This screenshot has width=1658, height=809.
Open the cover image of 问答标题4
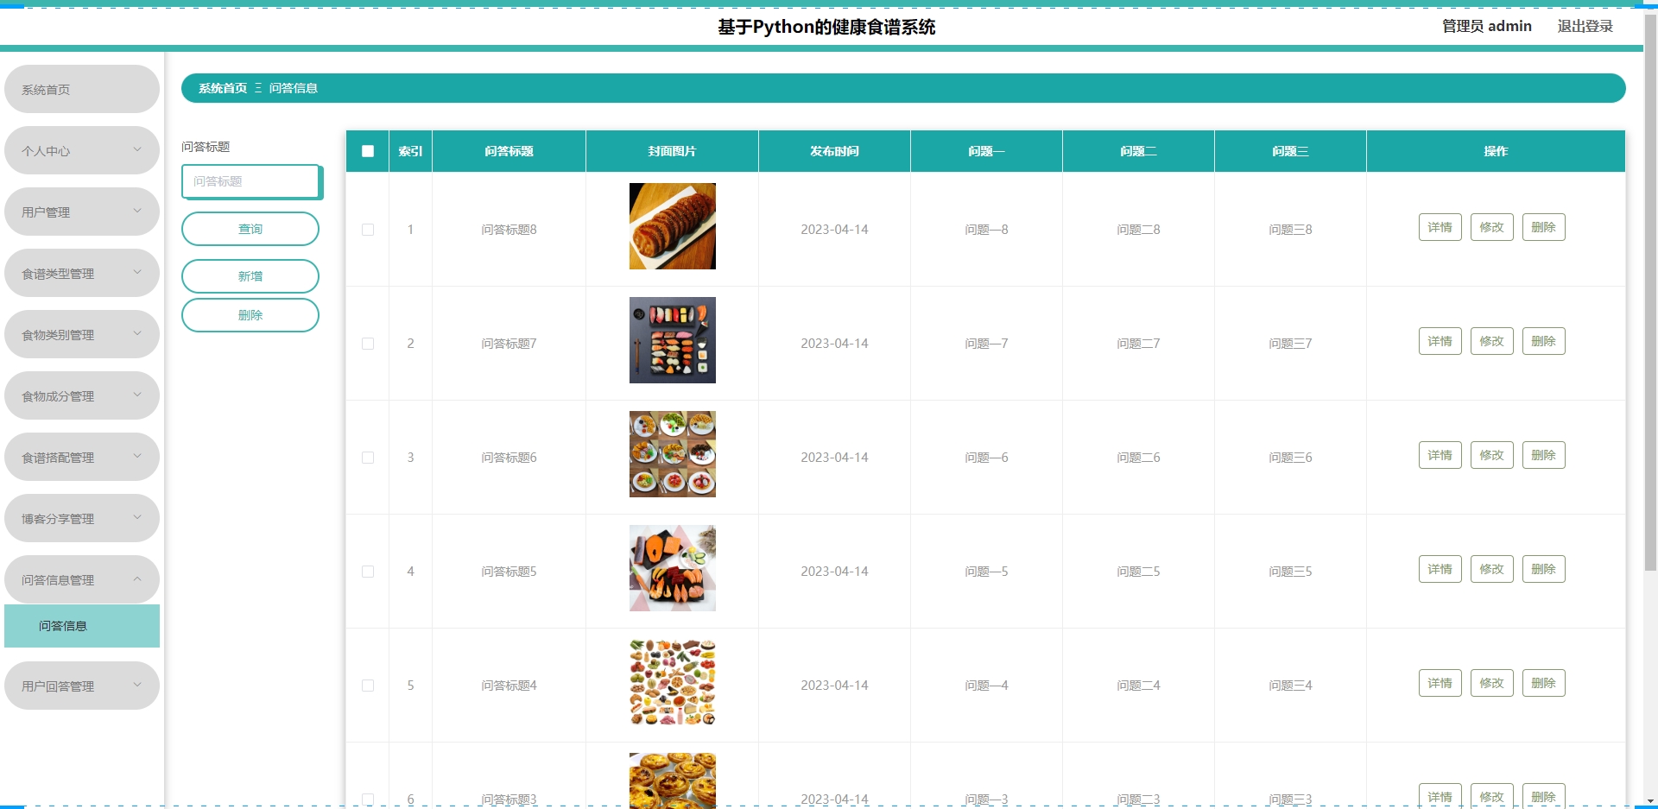[673, 682]
